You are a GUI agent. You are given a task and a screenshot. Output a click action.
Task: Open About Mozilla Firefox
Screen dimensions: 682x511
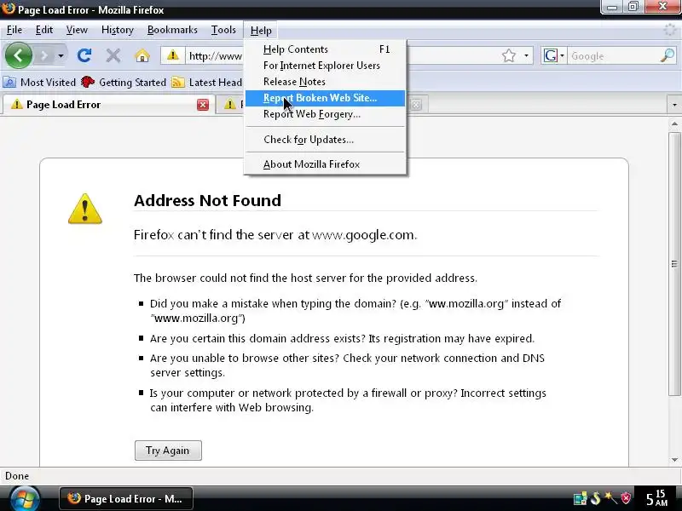pos(326,164)
